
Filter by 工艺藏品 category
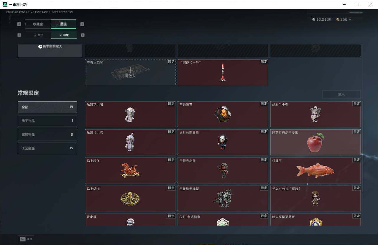coord(47,148)
